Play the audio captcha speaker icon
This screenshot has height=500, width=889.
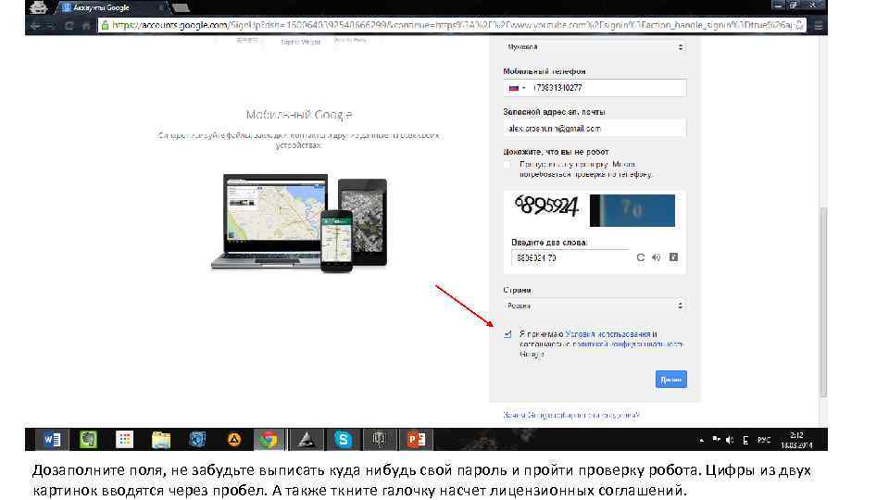click(x=656, y=257)
